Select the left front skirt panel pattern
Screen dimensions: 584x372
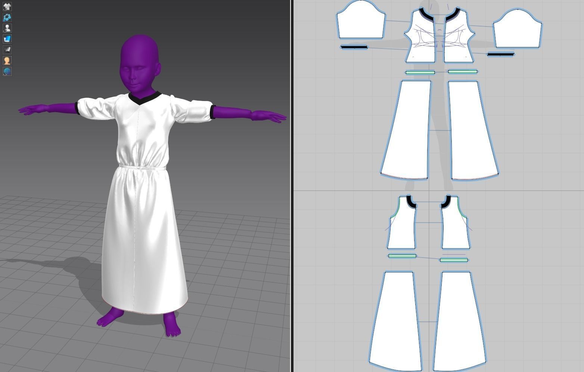406,130
